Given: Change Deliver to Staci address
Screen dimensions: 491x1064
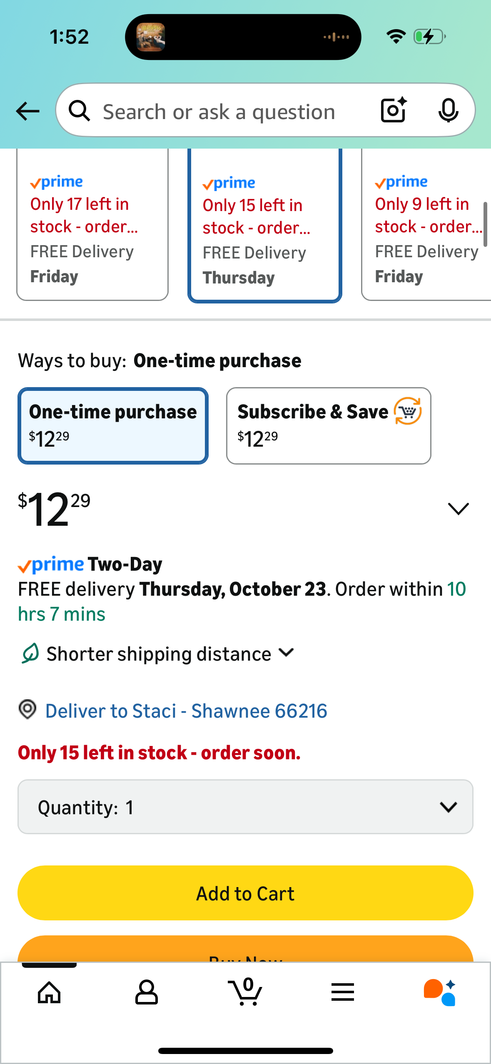Looking at the screenshot, I should coord(186,711).
